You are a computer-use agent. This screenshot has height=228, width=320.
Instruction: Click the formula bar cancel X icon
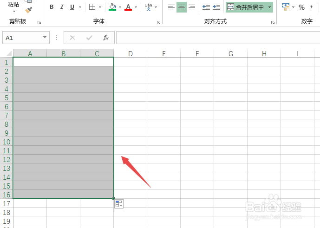(72, 38)
